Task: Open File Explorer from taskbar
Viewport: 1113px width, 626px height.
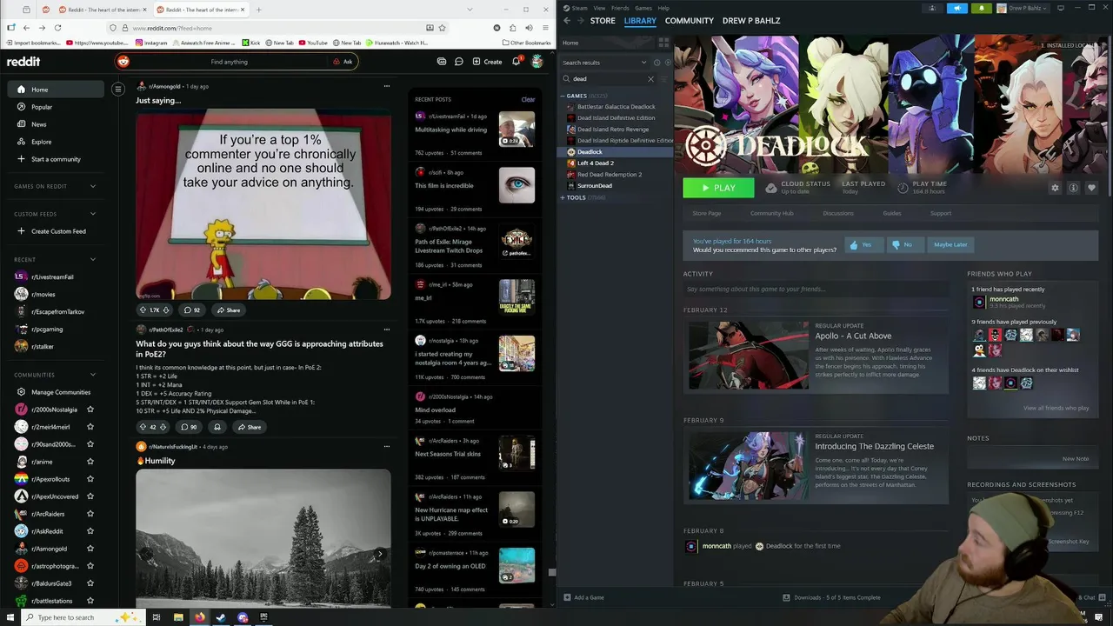Action: (x=178, y=617)
